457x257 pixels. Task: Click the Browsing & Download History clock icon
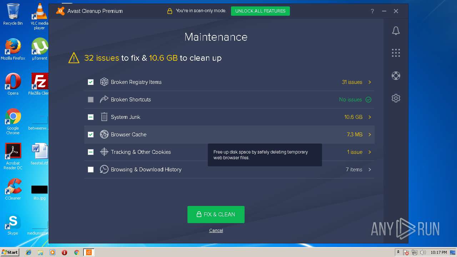(x=104, y=170)
